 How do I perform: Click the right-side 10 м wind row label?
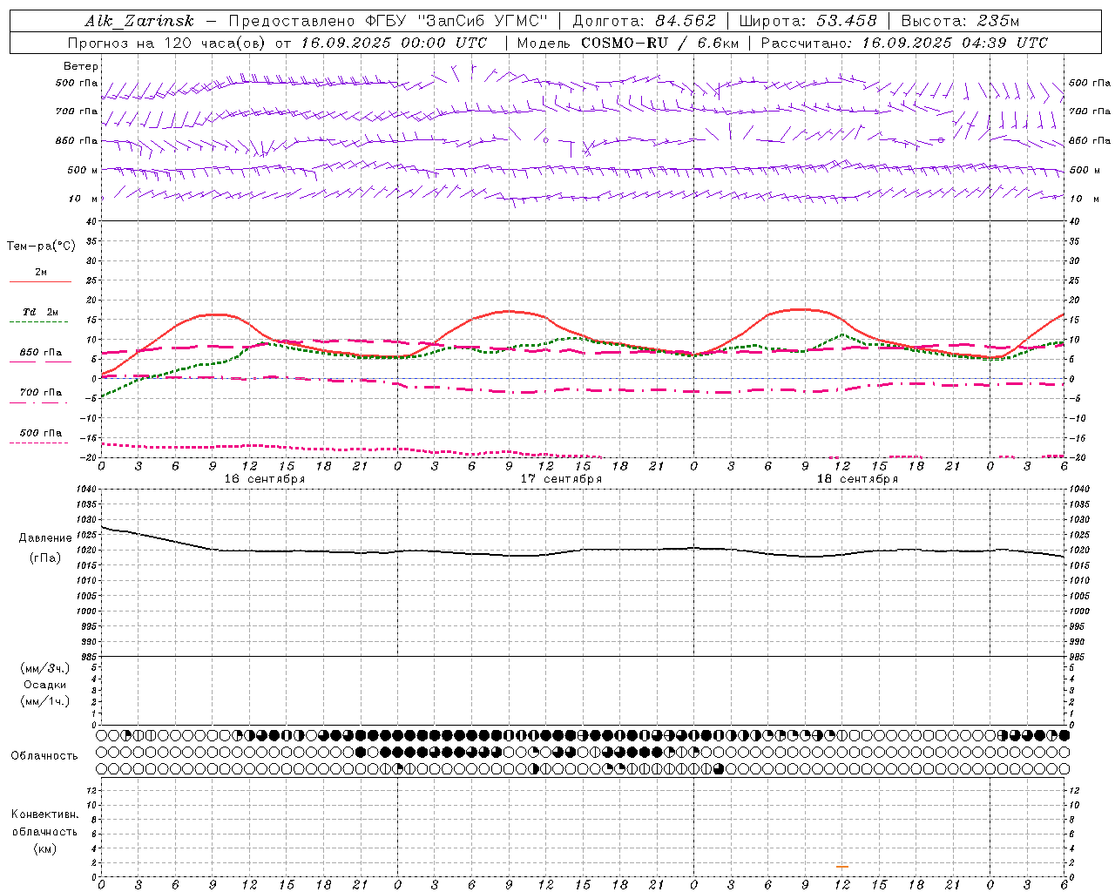(x=1084, y=199)
